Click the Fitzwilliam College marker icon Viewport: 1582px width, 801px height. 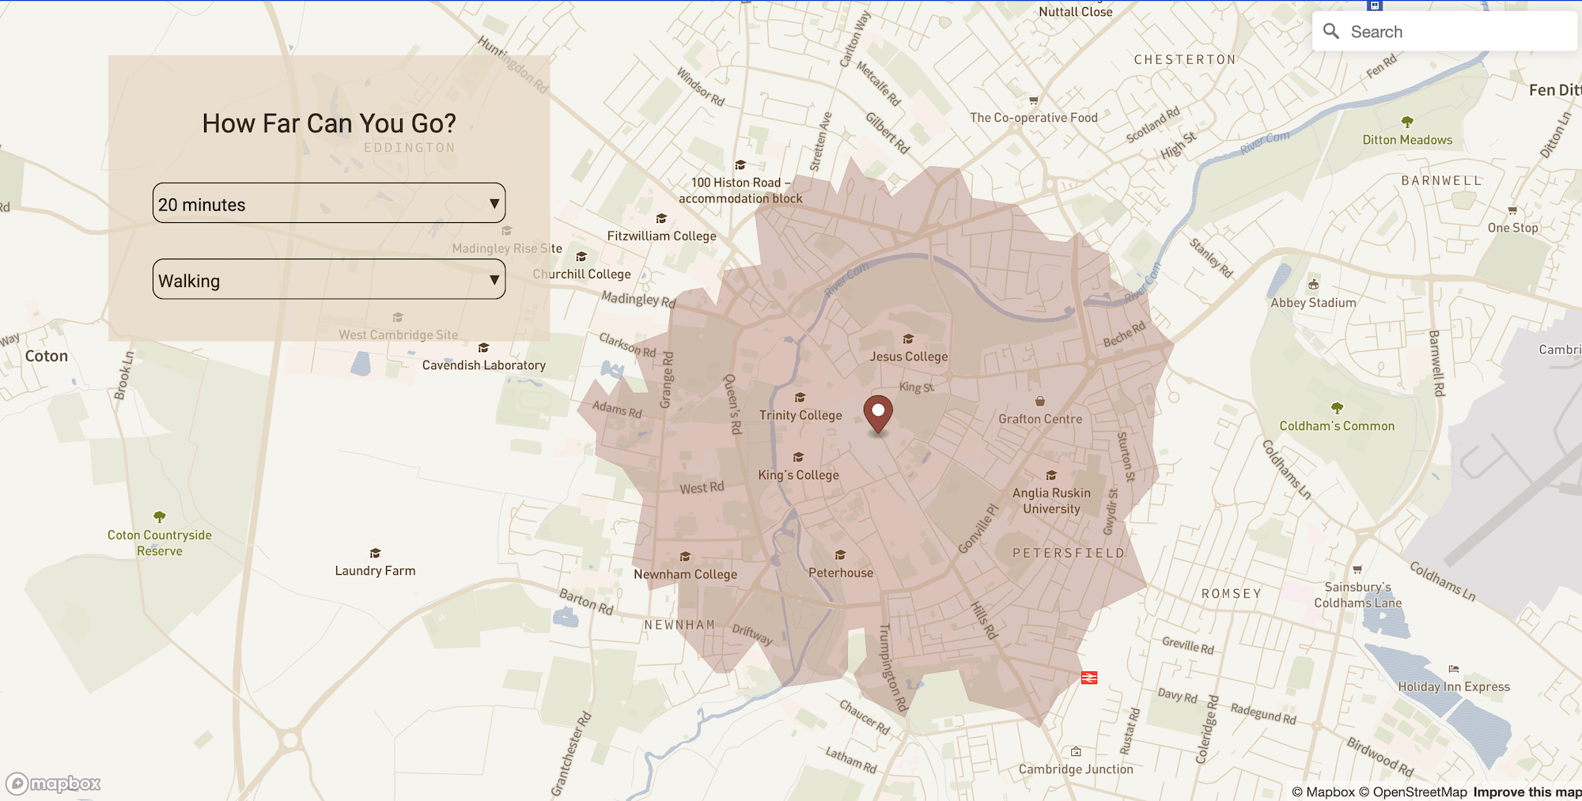click(661, 218)
